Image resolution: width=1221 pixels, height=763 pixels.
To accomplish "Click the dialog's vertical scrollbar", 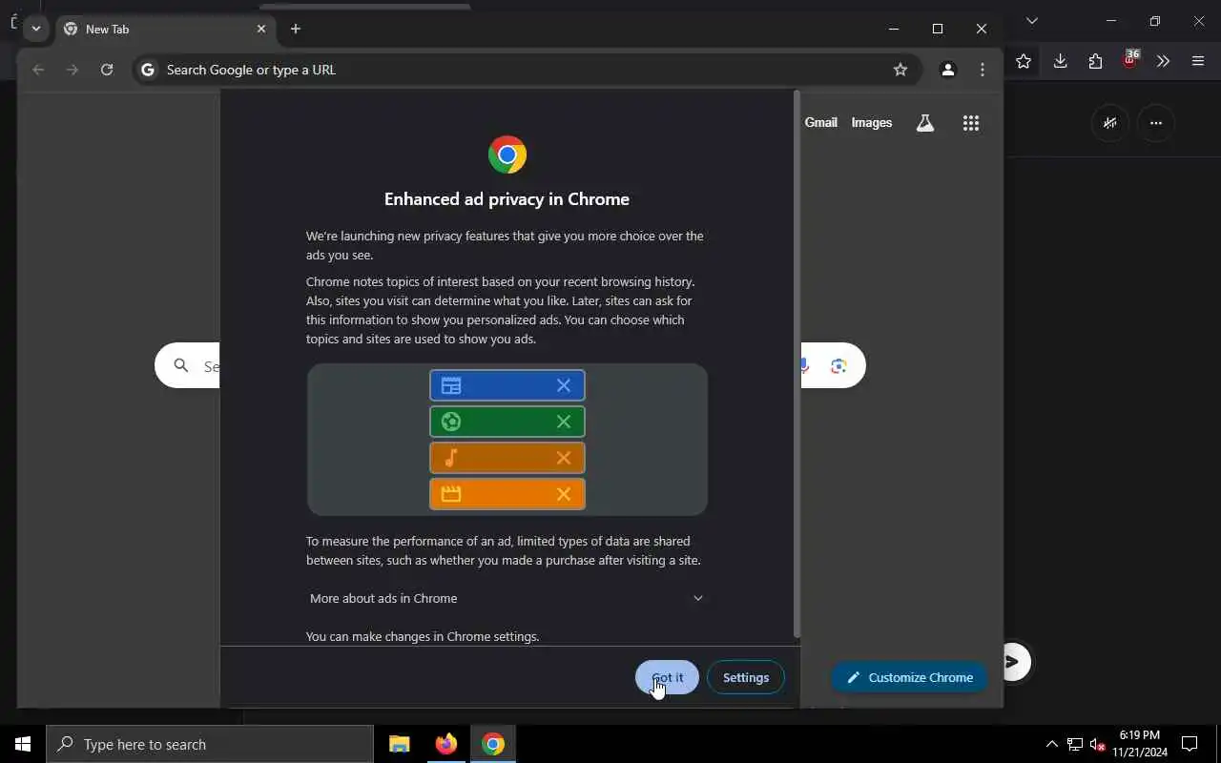I will (x=797, y=364).
